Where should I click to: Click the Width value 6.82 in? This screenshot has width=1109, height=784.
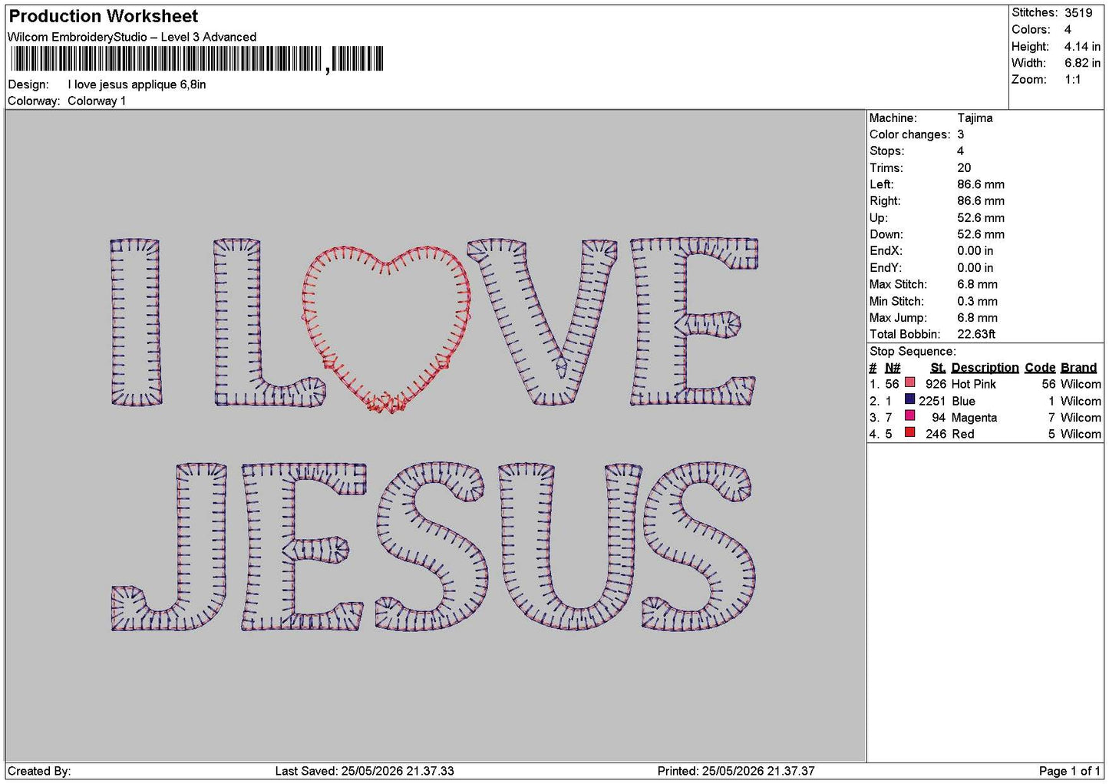click(x=1082, y=63)
